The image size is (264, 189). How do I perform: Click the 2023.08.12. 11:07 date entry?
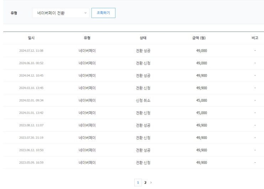(x=31, y=125)
